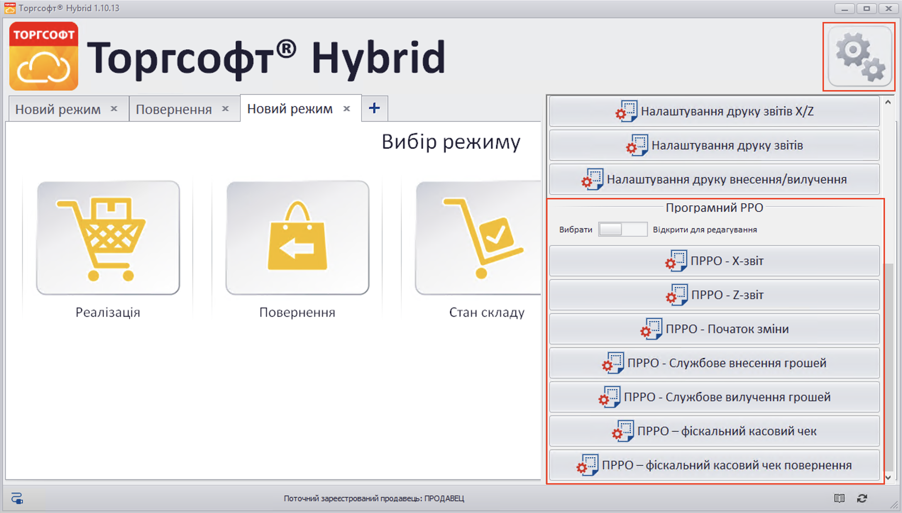Open the Повернення bag mode icon
The image size is (902, 513).
(x=297, y=238)
